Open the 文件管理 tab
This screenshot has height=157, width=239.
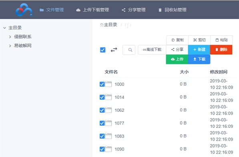tap(52, 10)
